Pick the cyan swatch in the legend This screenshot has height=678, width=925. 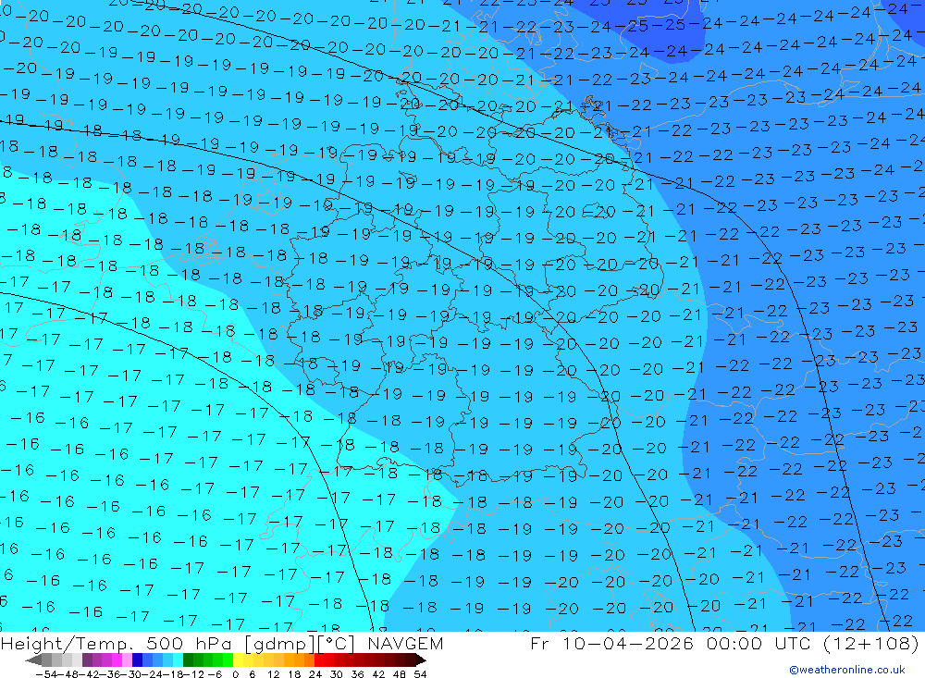[x=179, y=660]
